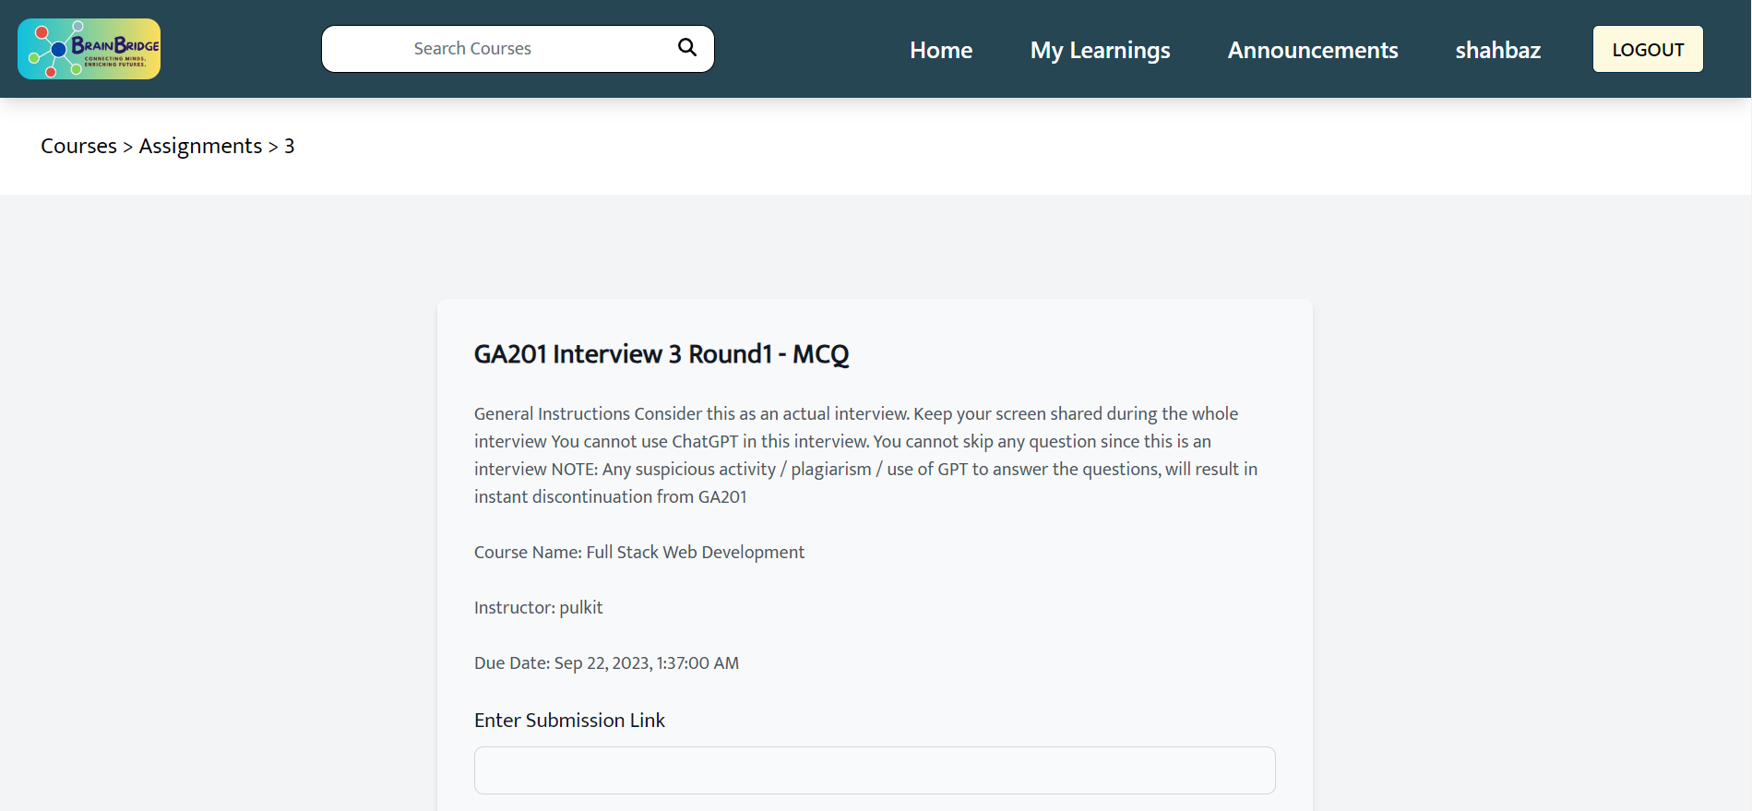Viewport: 1752px width, 811px height.
Task: Click the General Instructions paragraph
Action: click(x=865, y=455)
